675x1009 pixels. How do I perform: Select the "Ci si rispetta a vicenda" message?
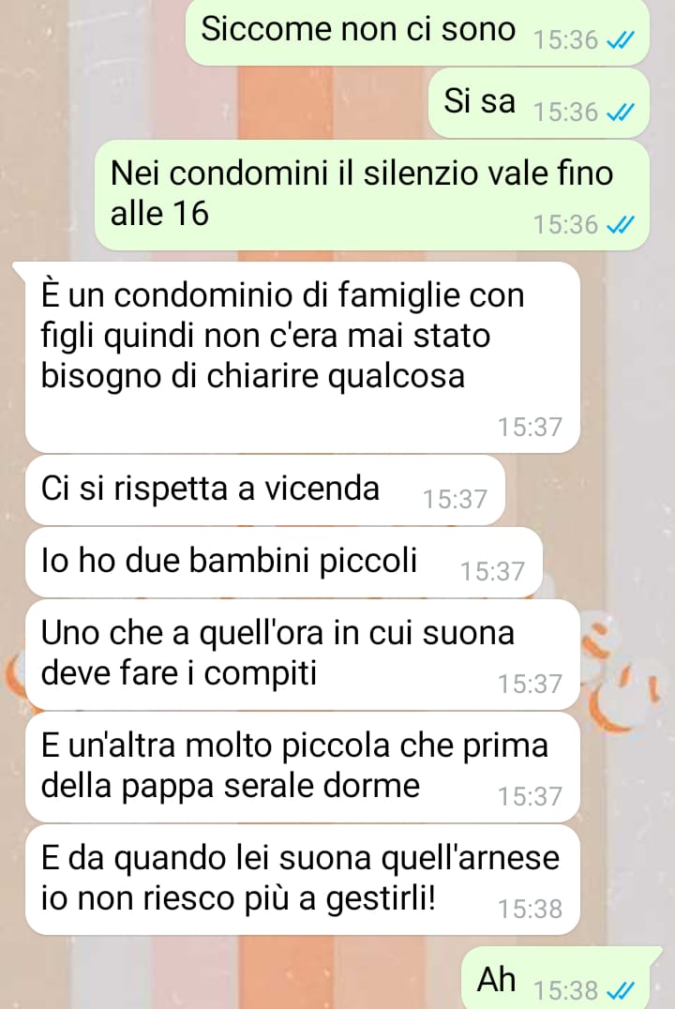(265, 489)
